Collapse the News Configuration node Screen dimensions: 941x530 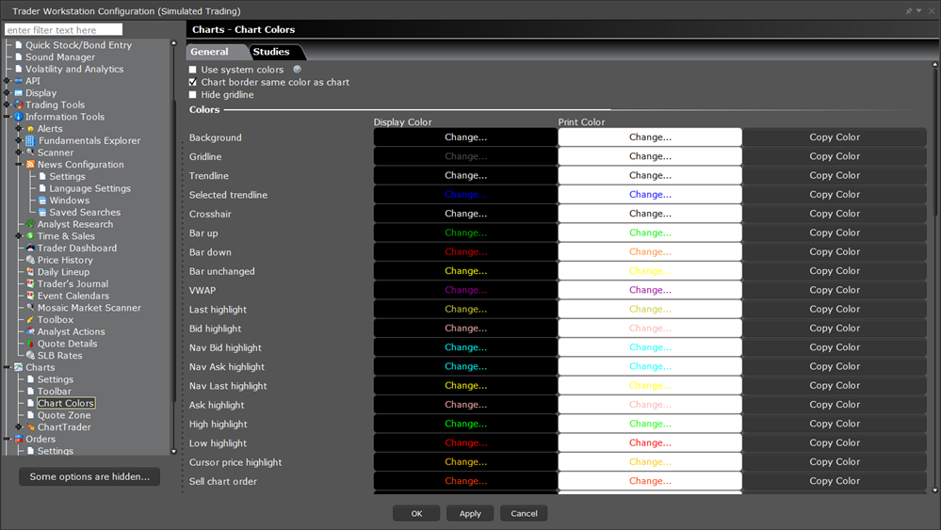point(19,165)
